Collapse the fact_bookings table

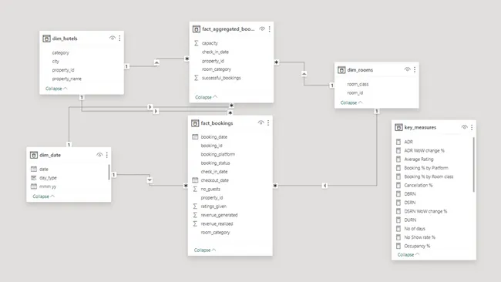pyautogui.click(x=205, y=250)
